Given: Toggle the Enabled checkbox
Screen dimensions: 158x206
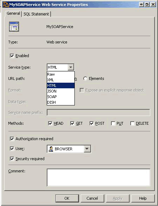Looking at the screenshot, I should point(12,56).
